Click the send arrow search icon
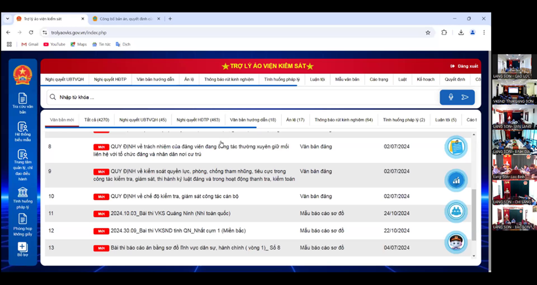Screen dimensions: 537x285 [466, 97]
